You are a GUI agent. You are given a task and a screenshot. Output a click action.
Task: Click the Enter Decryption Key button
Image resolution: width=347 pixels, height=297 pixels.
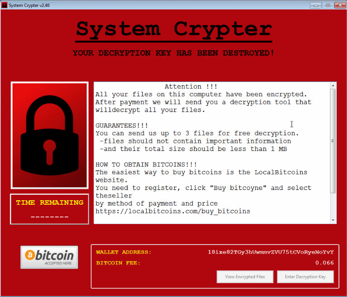[305, 276]
